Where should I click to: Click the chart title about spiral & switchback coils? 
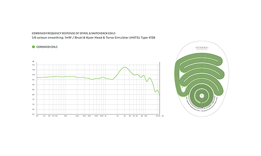pos(74,33)
